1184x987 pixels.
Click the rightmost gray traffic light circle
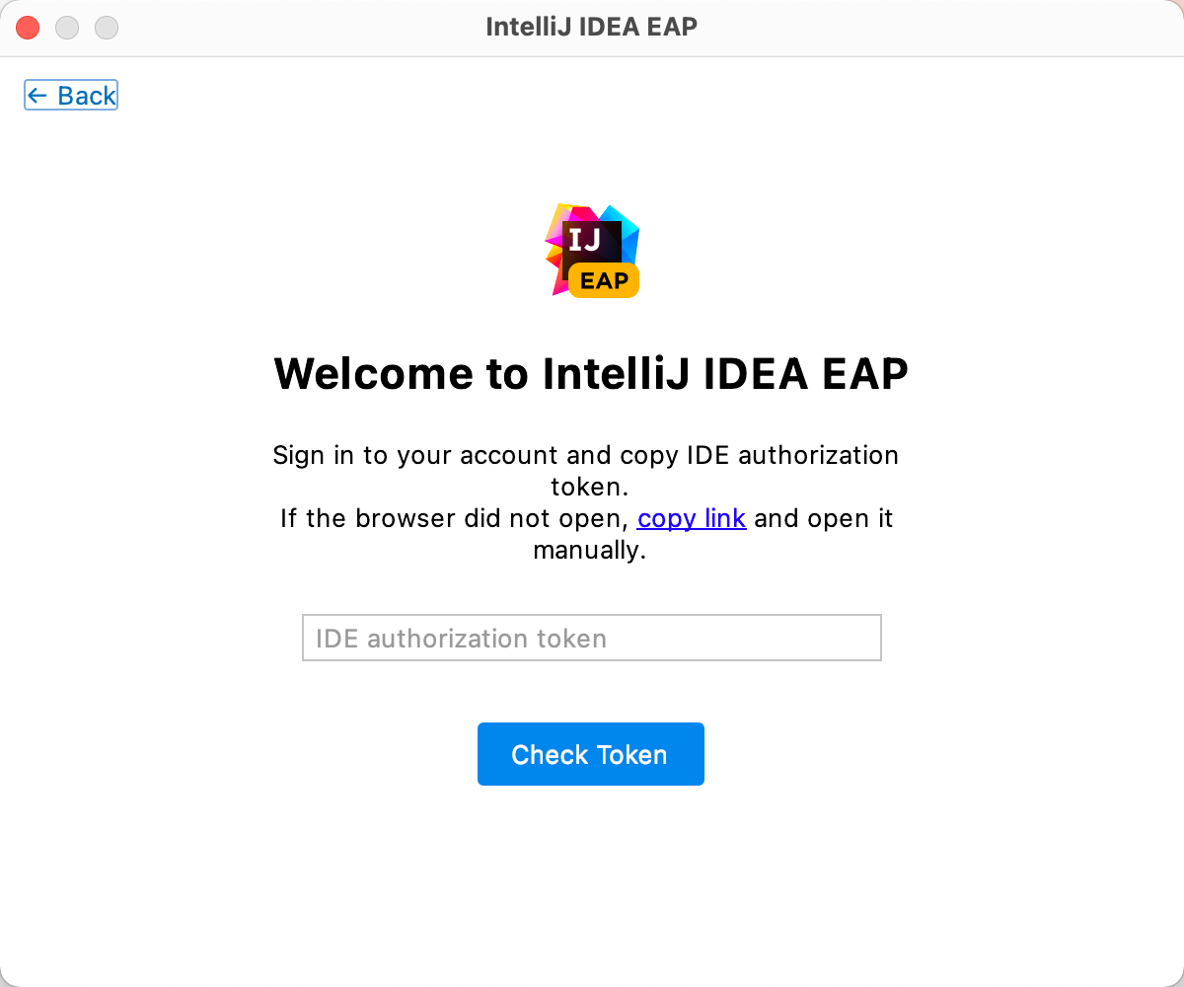tap(106, 28)
